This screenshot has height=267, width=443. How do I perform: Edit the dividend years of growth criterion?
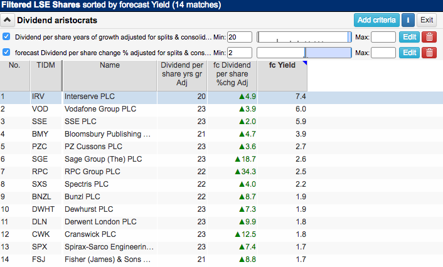coord(409,37)
